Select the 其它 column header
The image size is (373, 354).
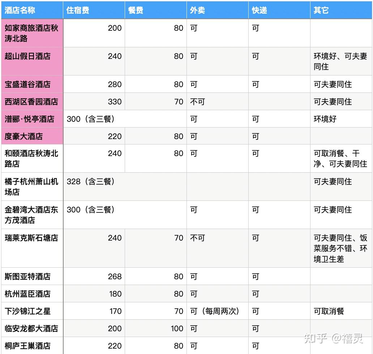click(x=341, y=10)
